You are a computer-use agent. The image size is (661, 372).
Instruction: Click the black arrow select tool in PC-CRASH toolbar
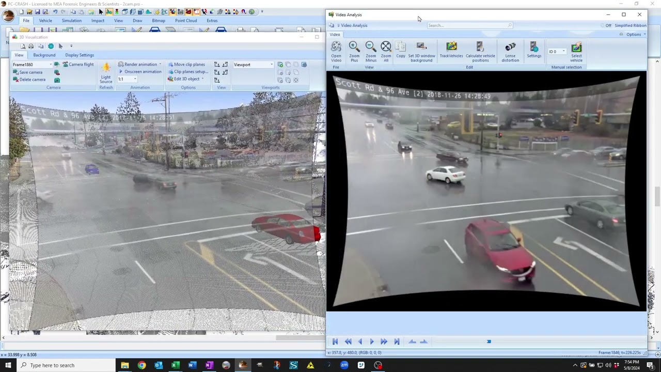(101, 11)
